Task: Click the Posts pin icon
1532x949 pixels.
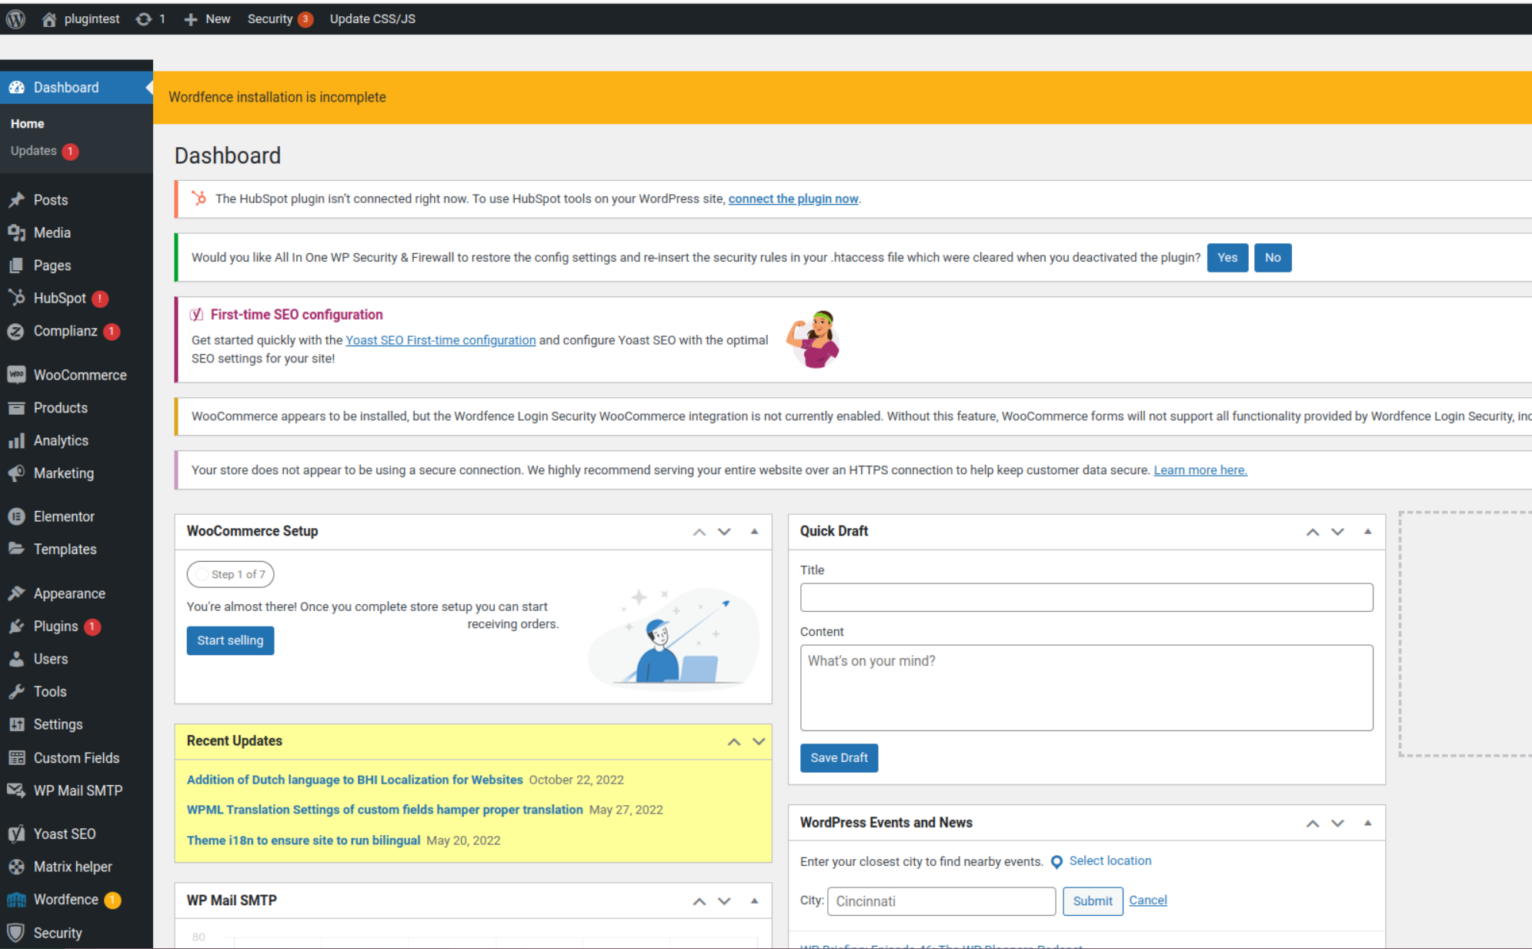Action: (x=17, y=200)
